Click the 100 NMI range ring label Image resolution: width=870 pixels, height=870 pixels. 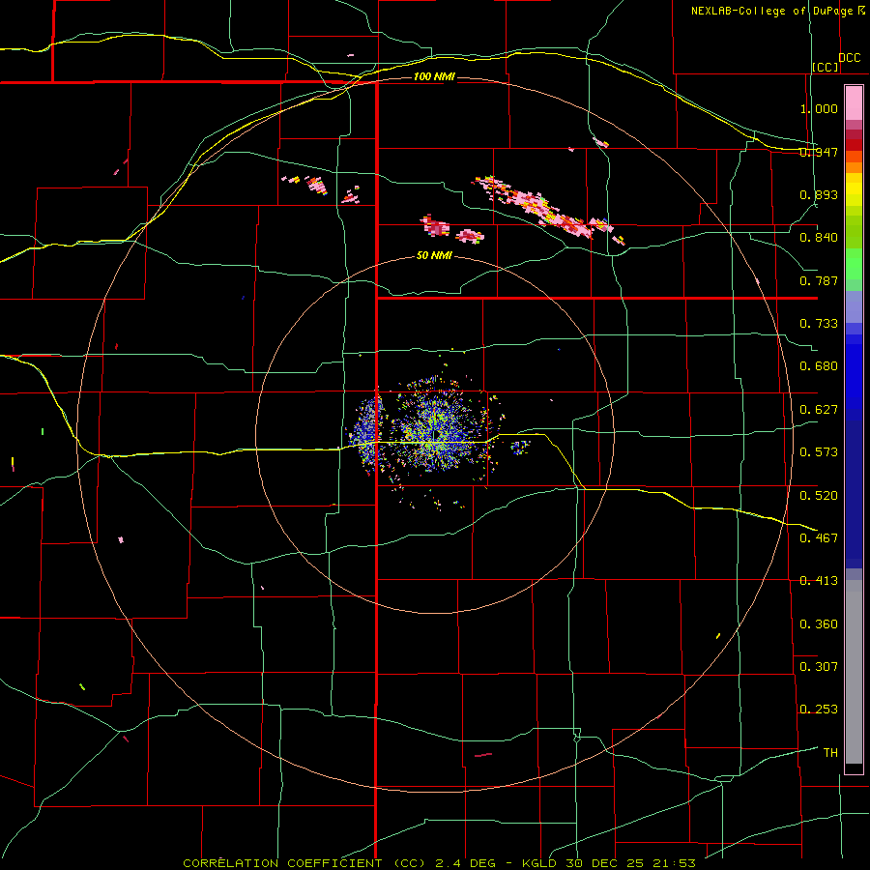pos(434,76)
